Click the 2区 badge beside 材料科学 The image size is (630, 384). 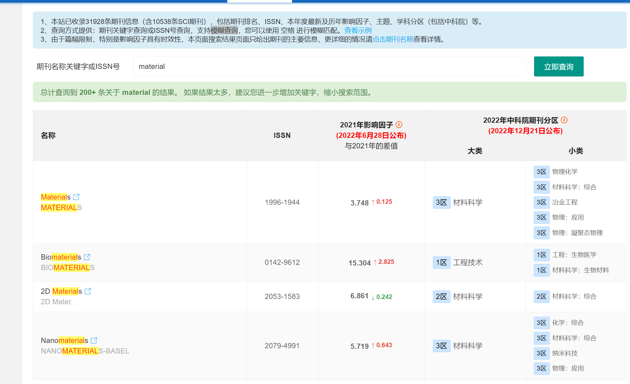click(x=441, y=297)
